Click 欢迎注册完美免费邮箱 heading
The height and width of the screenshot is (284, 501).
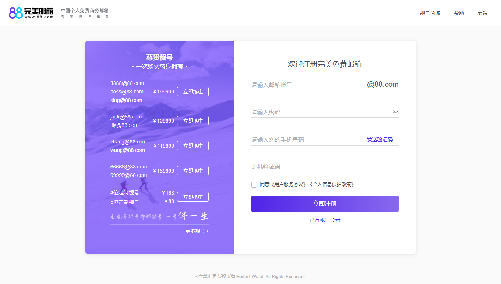pos(325,64)
